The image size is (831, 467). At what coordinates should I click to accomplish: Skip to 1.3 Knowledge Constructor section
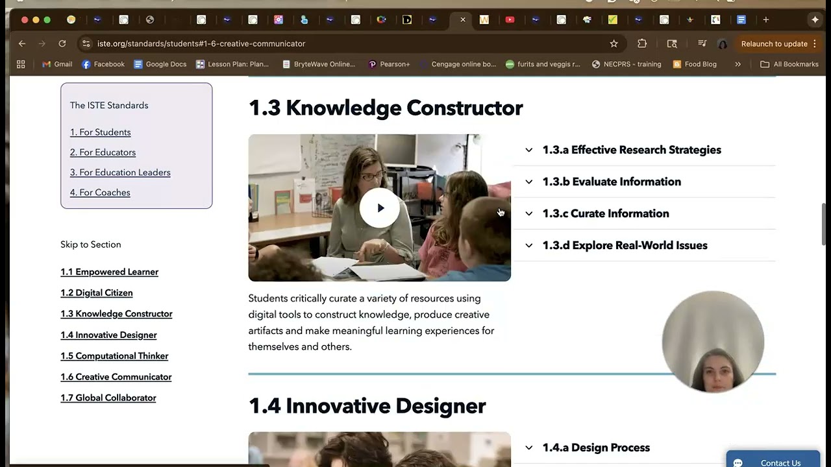point(116,314)
